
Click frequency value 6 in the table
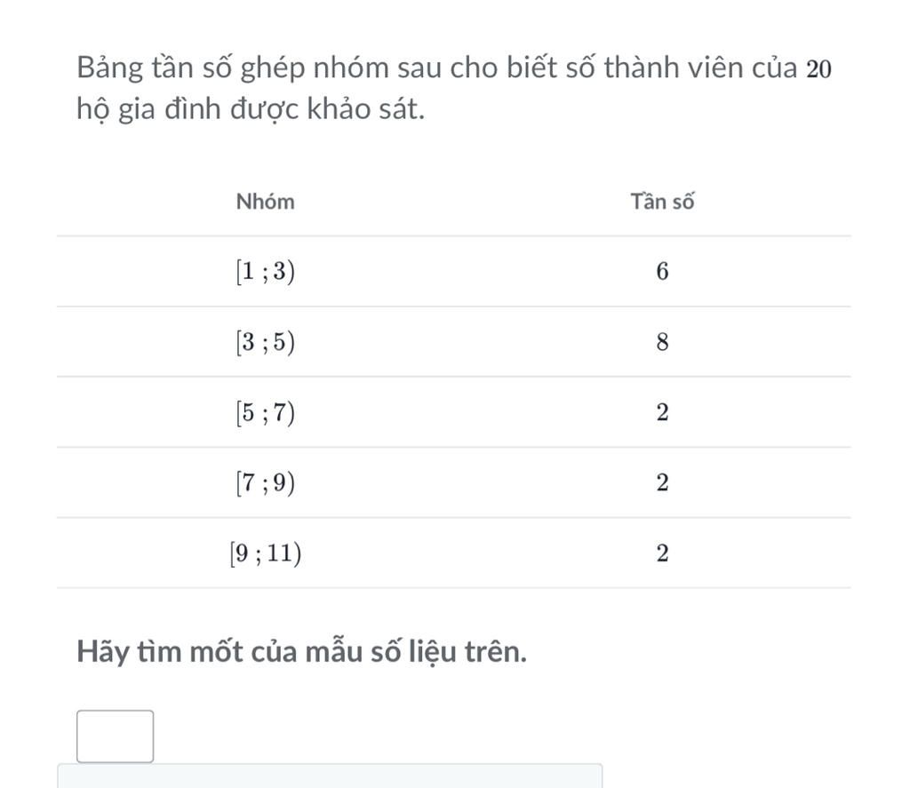[x=661, y=274]
